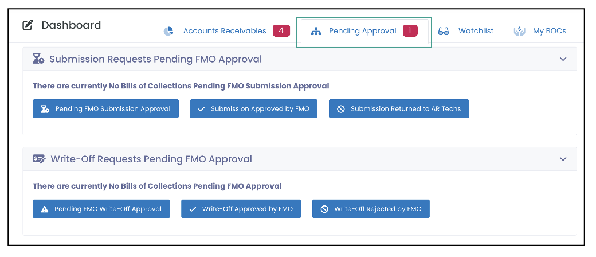The width and height of the screenshot is (596, 257).
Task: Click the glasses icon beside Watchlist
Action: (443, 31)
